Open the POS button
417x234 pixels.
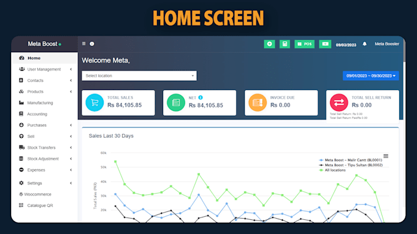pyautogui.click(x=305, y=44)
